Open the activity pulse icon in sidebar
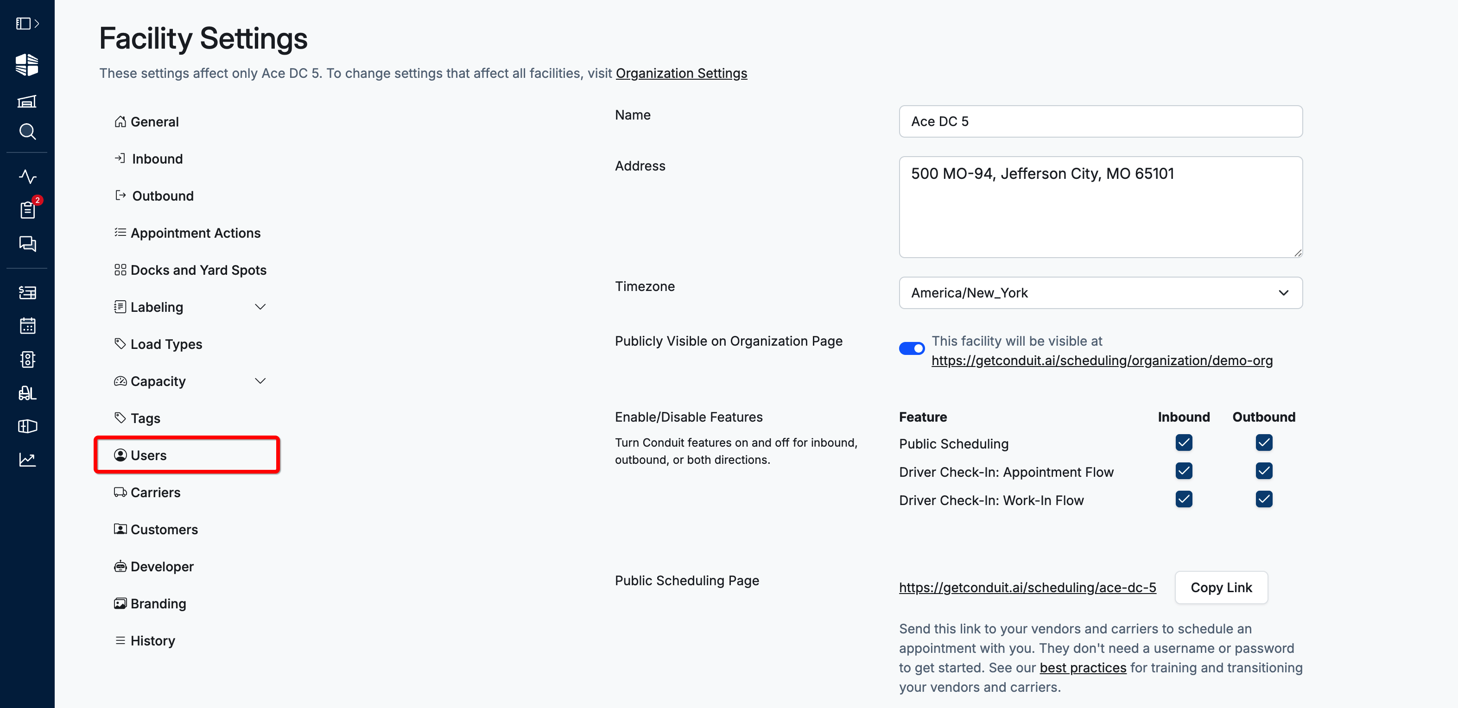1458x708 pixels. click(27, 177)
